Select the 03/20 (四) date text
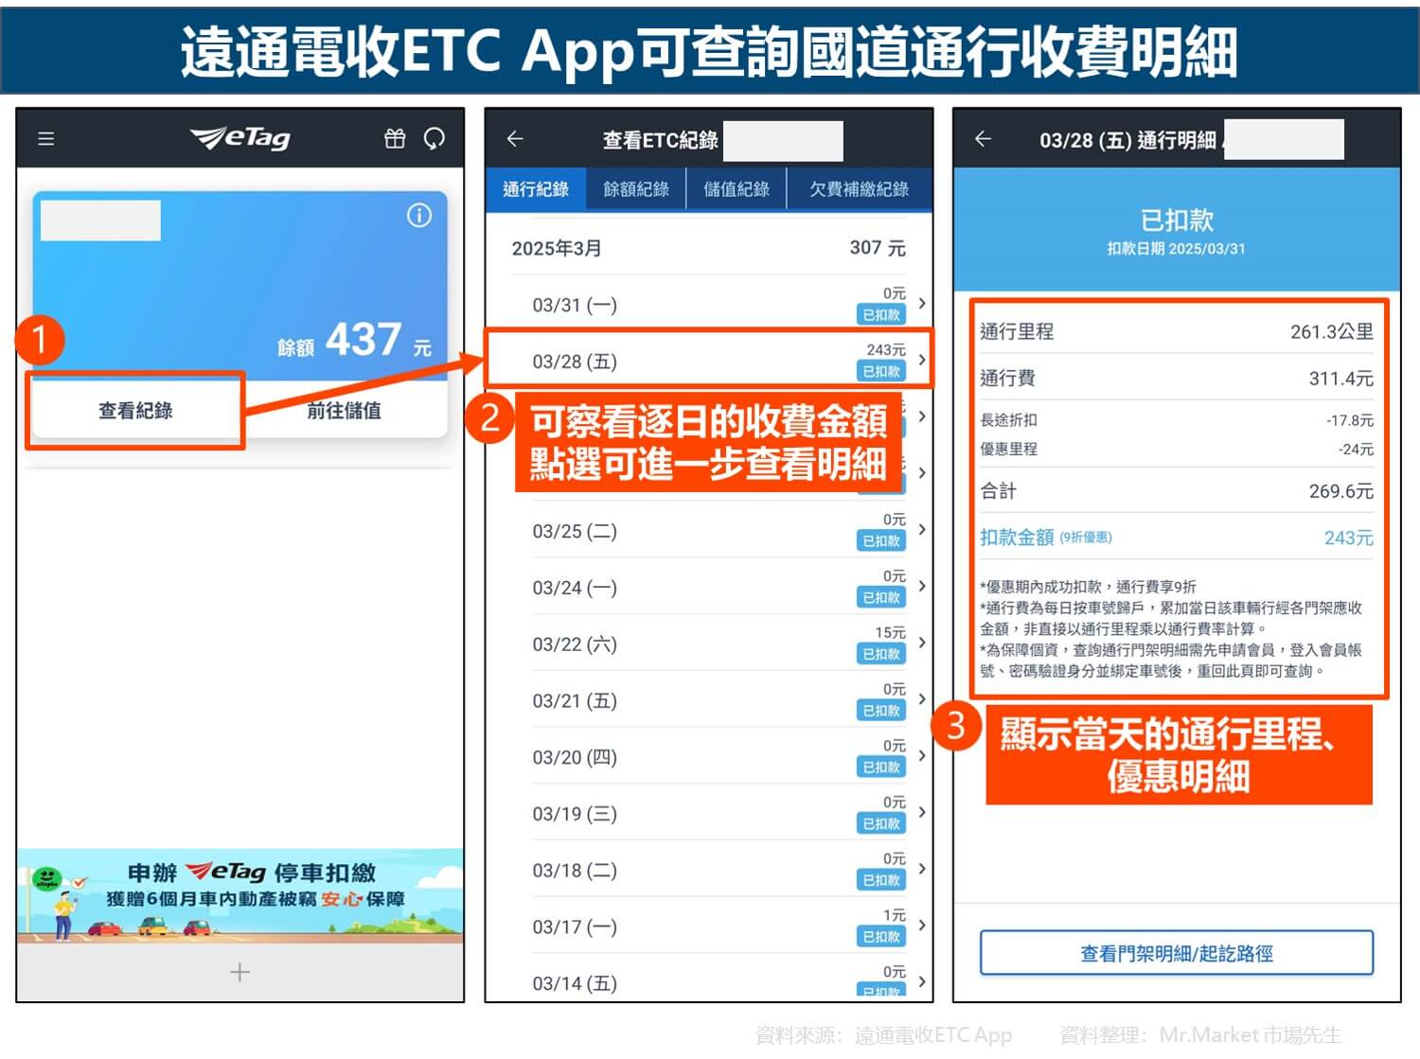 [575, 757]
